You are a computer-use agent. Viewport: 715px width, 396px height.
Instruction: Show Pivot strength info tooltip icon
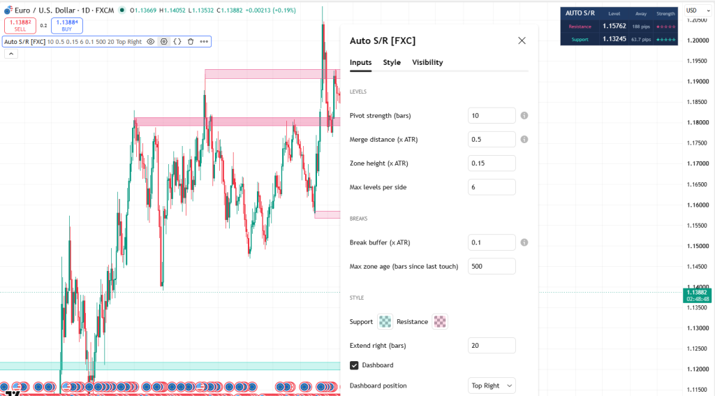pyautogui.click(x=524, y=115)
